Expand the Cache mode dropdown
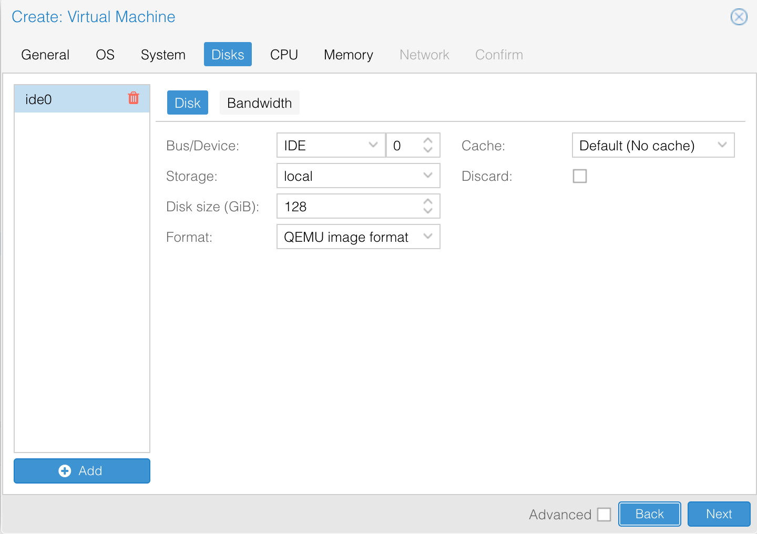This screenshot has height=534, width=757. [x=722, y=145]
